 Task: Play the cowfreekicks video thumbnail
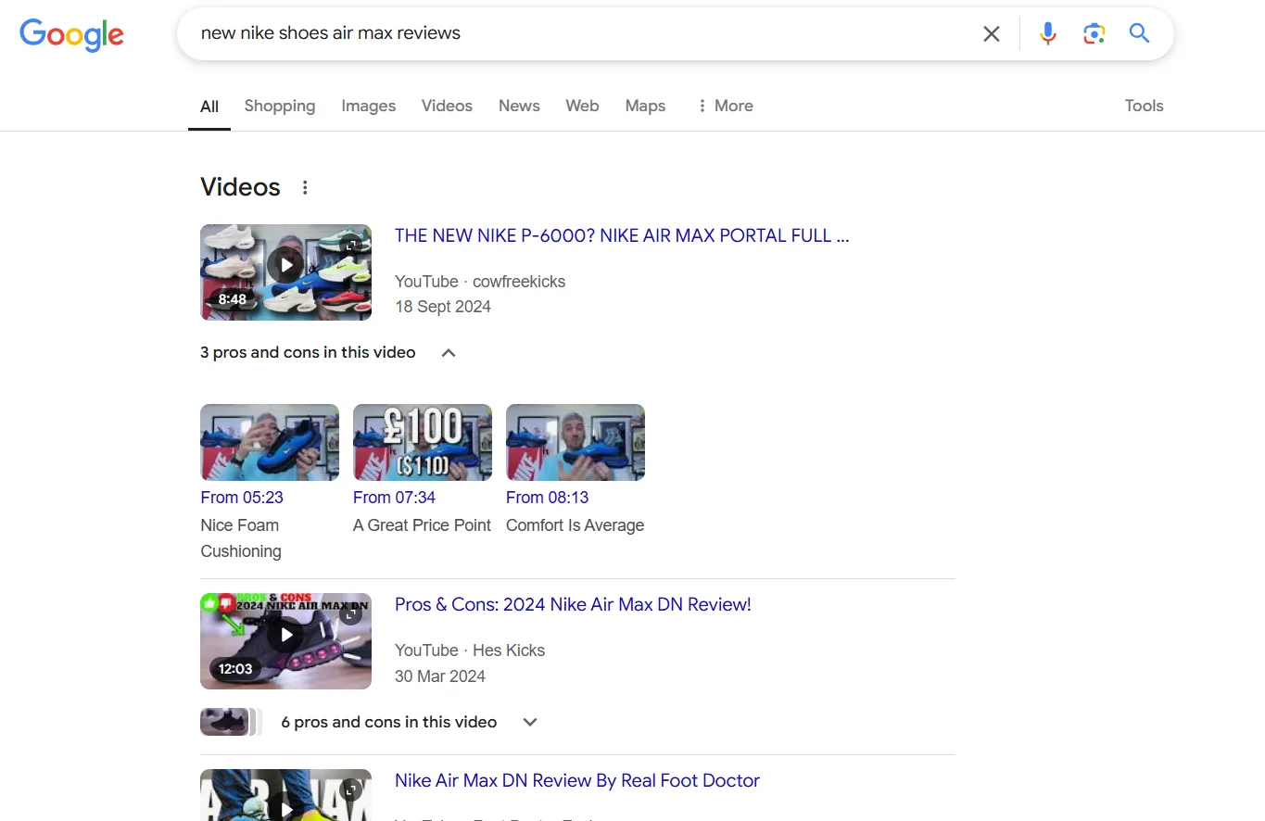285,264
